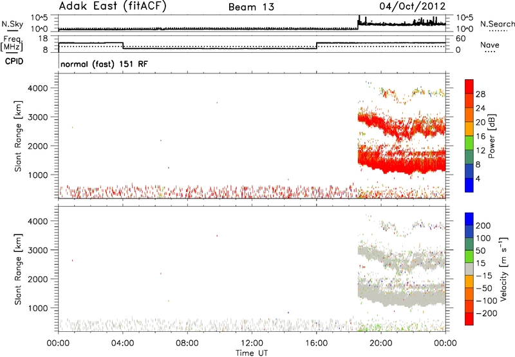Screen dimensions: 515x357
Task: Click "normal (fast) 151 RF" text
Action: [x=104, y=64]
